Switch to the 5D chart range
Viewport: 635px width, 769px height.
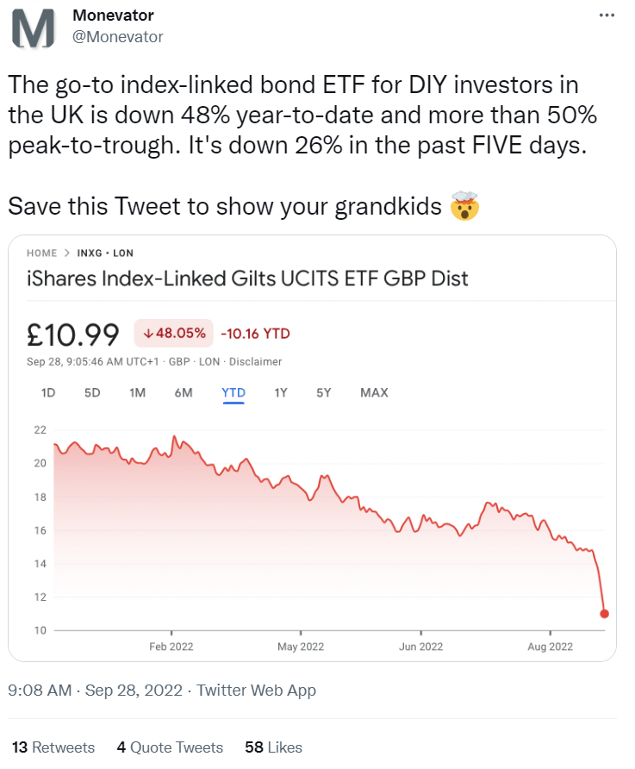pyautogui.click(x=92, y=393)
